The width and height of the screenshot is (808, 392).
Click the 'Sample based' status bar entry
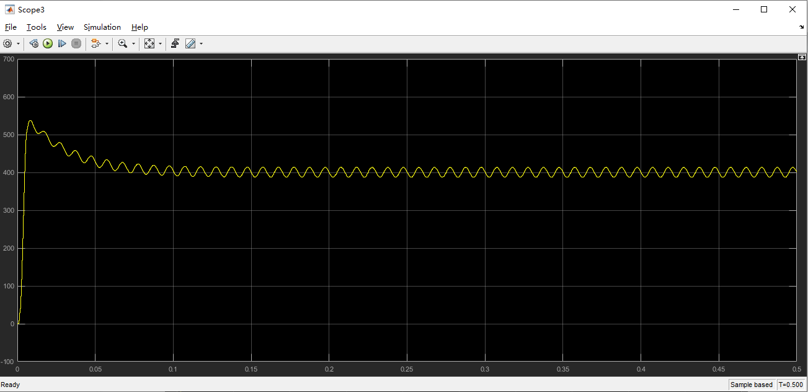[x=752, y=385]
